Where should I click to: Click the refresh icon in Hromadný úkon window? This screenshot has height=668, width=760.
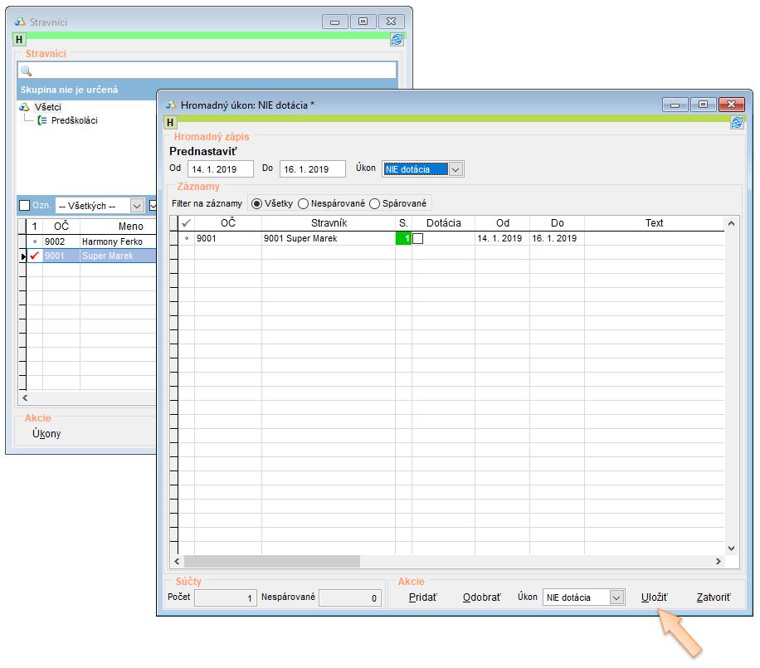pos(736,123)
